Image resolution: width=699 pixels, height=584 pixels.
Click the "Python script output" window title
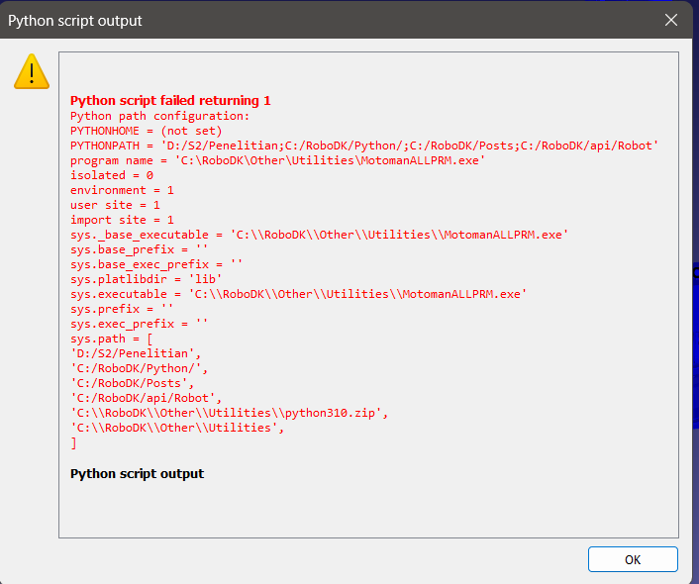pos(75,21)
